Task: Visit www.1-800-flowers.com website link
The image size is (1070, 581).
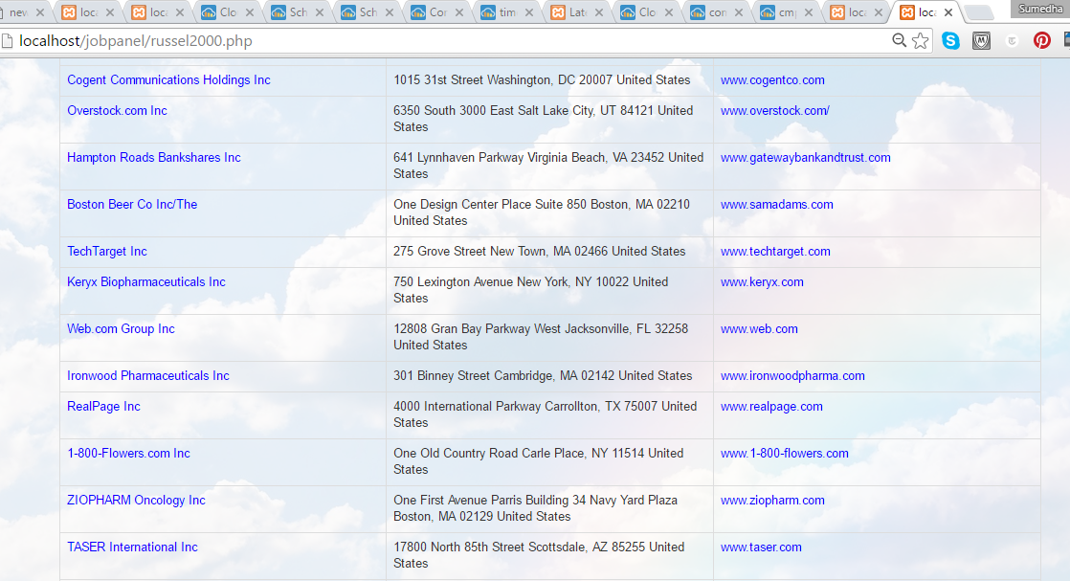Action: (785, 454)
